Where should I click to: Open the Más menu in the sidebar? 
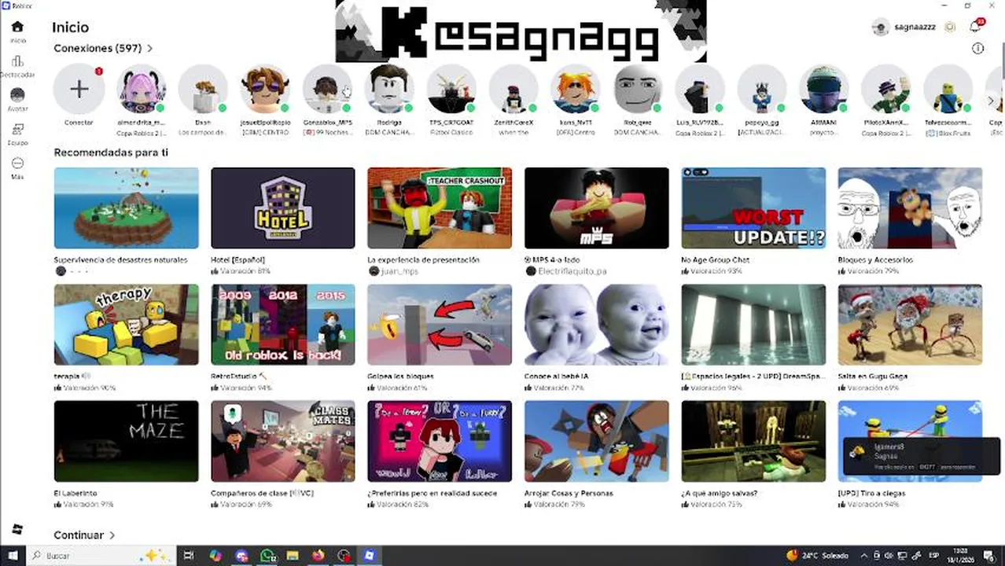(17, 167)
